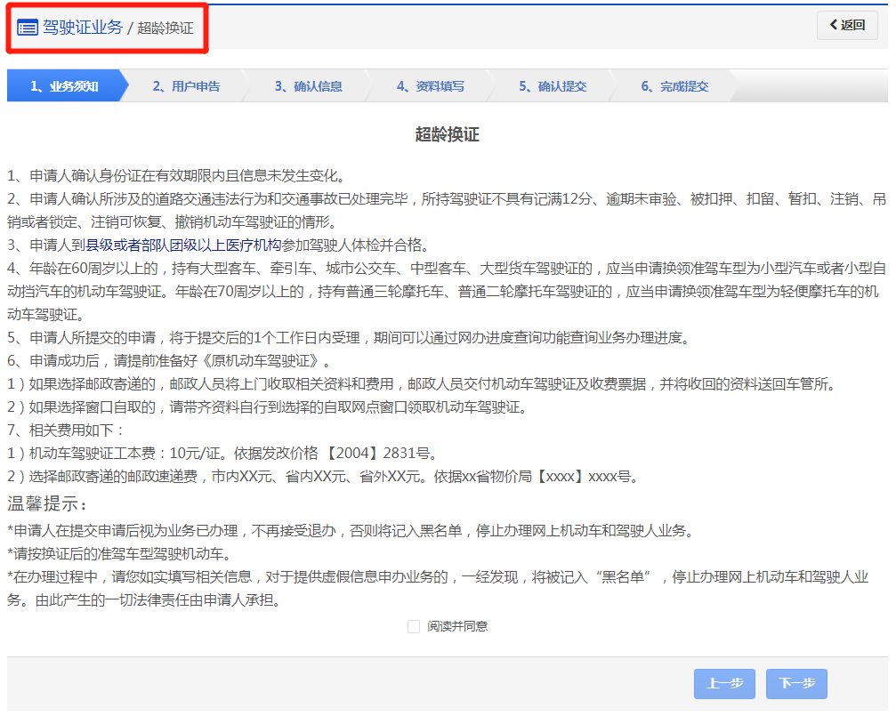896x716 pixels.
Task: Open the 县级或者部队团级以上医疗机构 link
Action: [183, 245]
